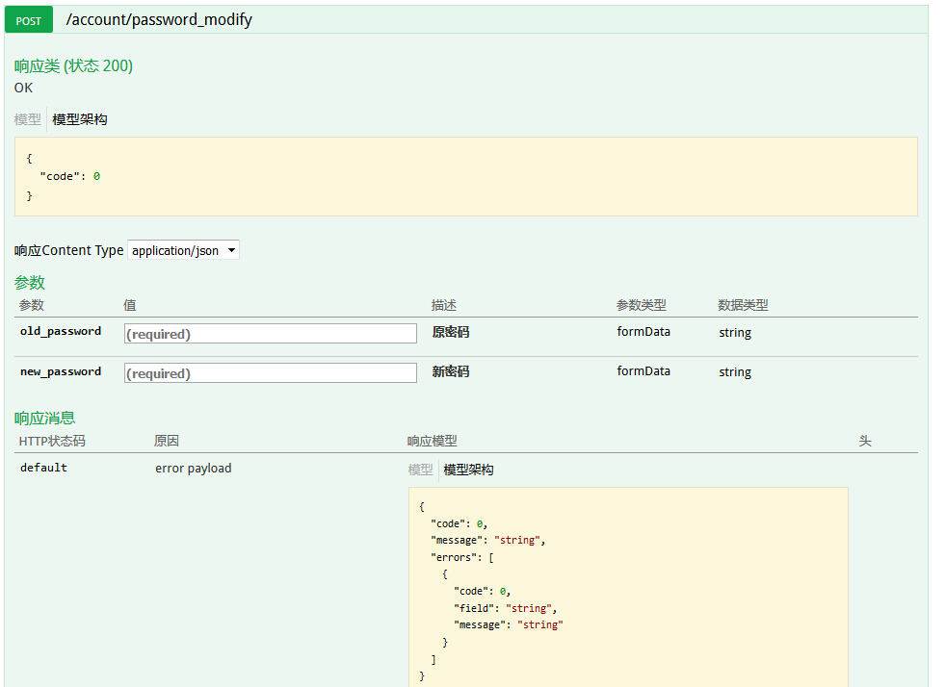Click the 响应类 (状态 200) heading

click(x=73, y=65)
